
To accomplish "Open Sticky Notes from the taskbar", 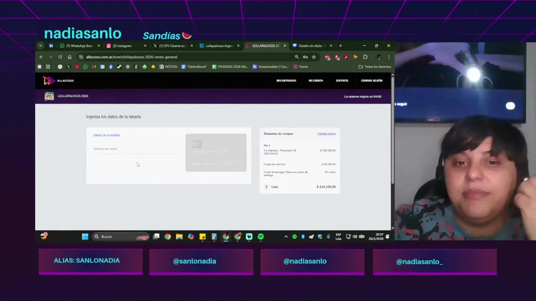I will pyautogui.click(x=203, y=237).
